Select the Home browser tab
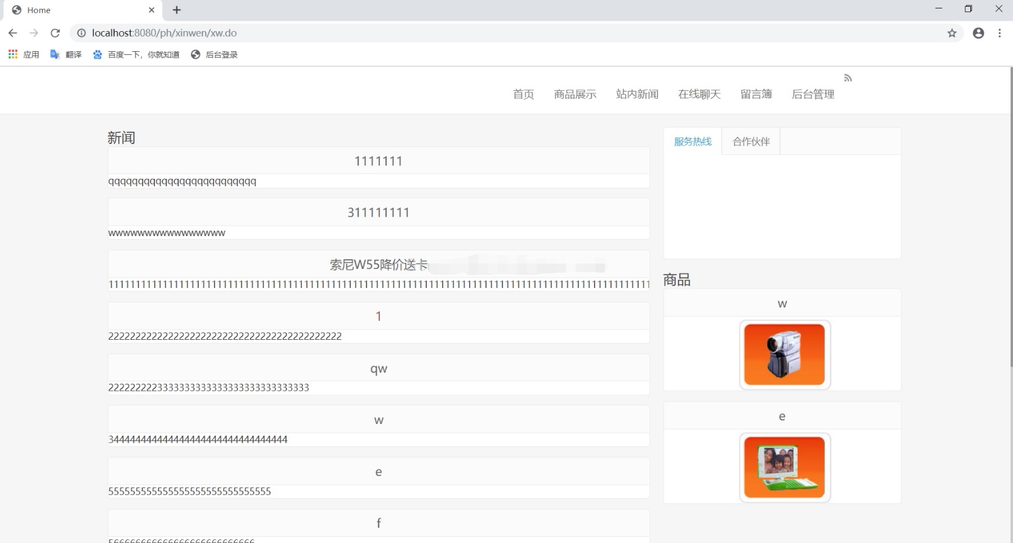 point(82,10)
